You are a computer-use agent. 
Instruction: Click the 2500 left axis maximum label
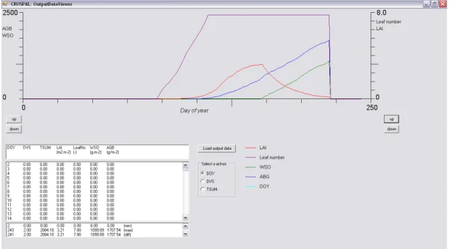10,12
